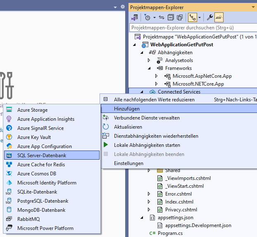Expand the Privacy.cshtml node
The image size is (257, 237).
coord(149,210)
